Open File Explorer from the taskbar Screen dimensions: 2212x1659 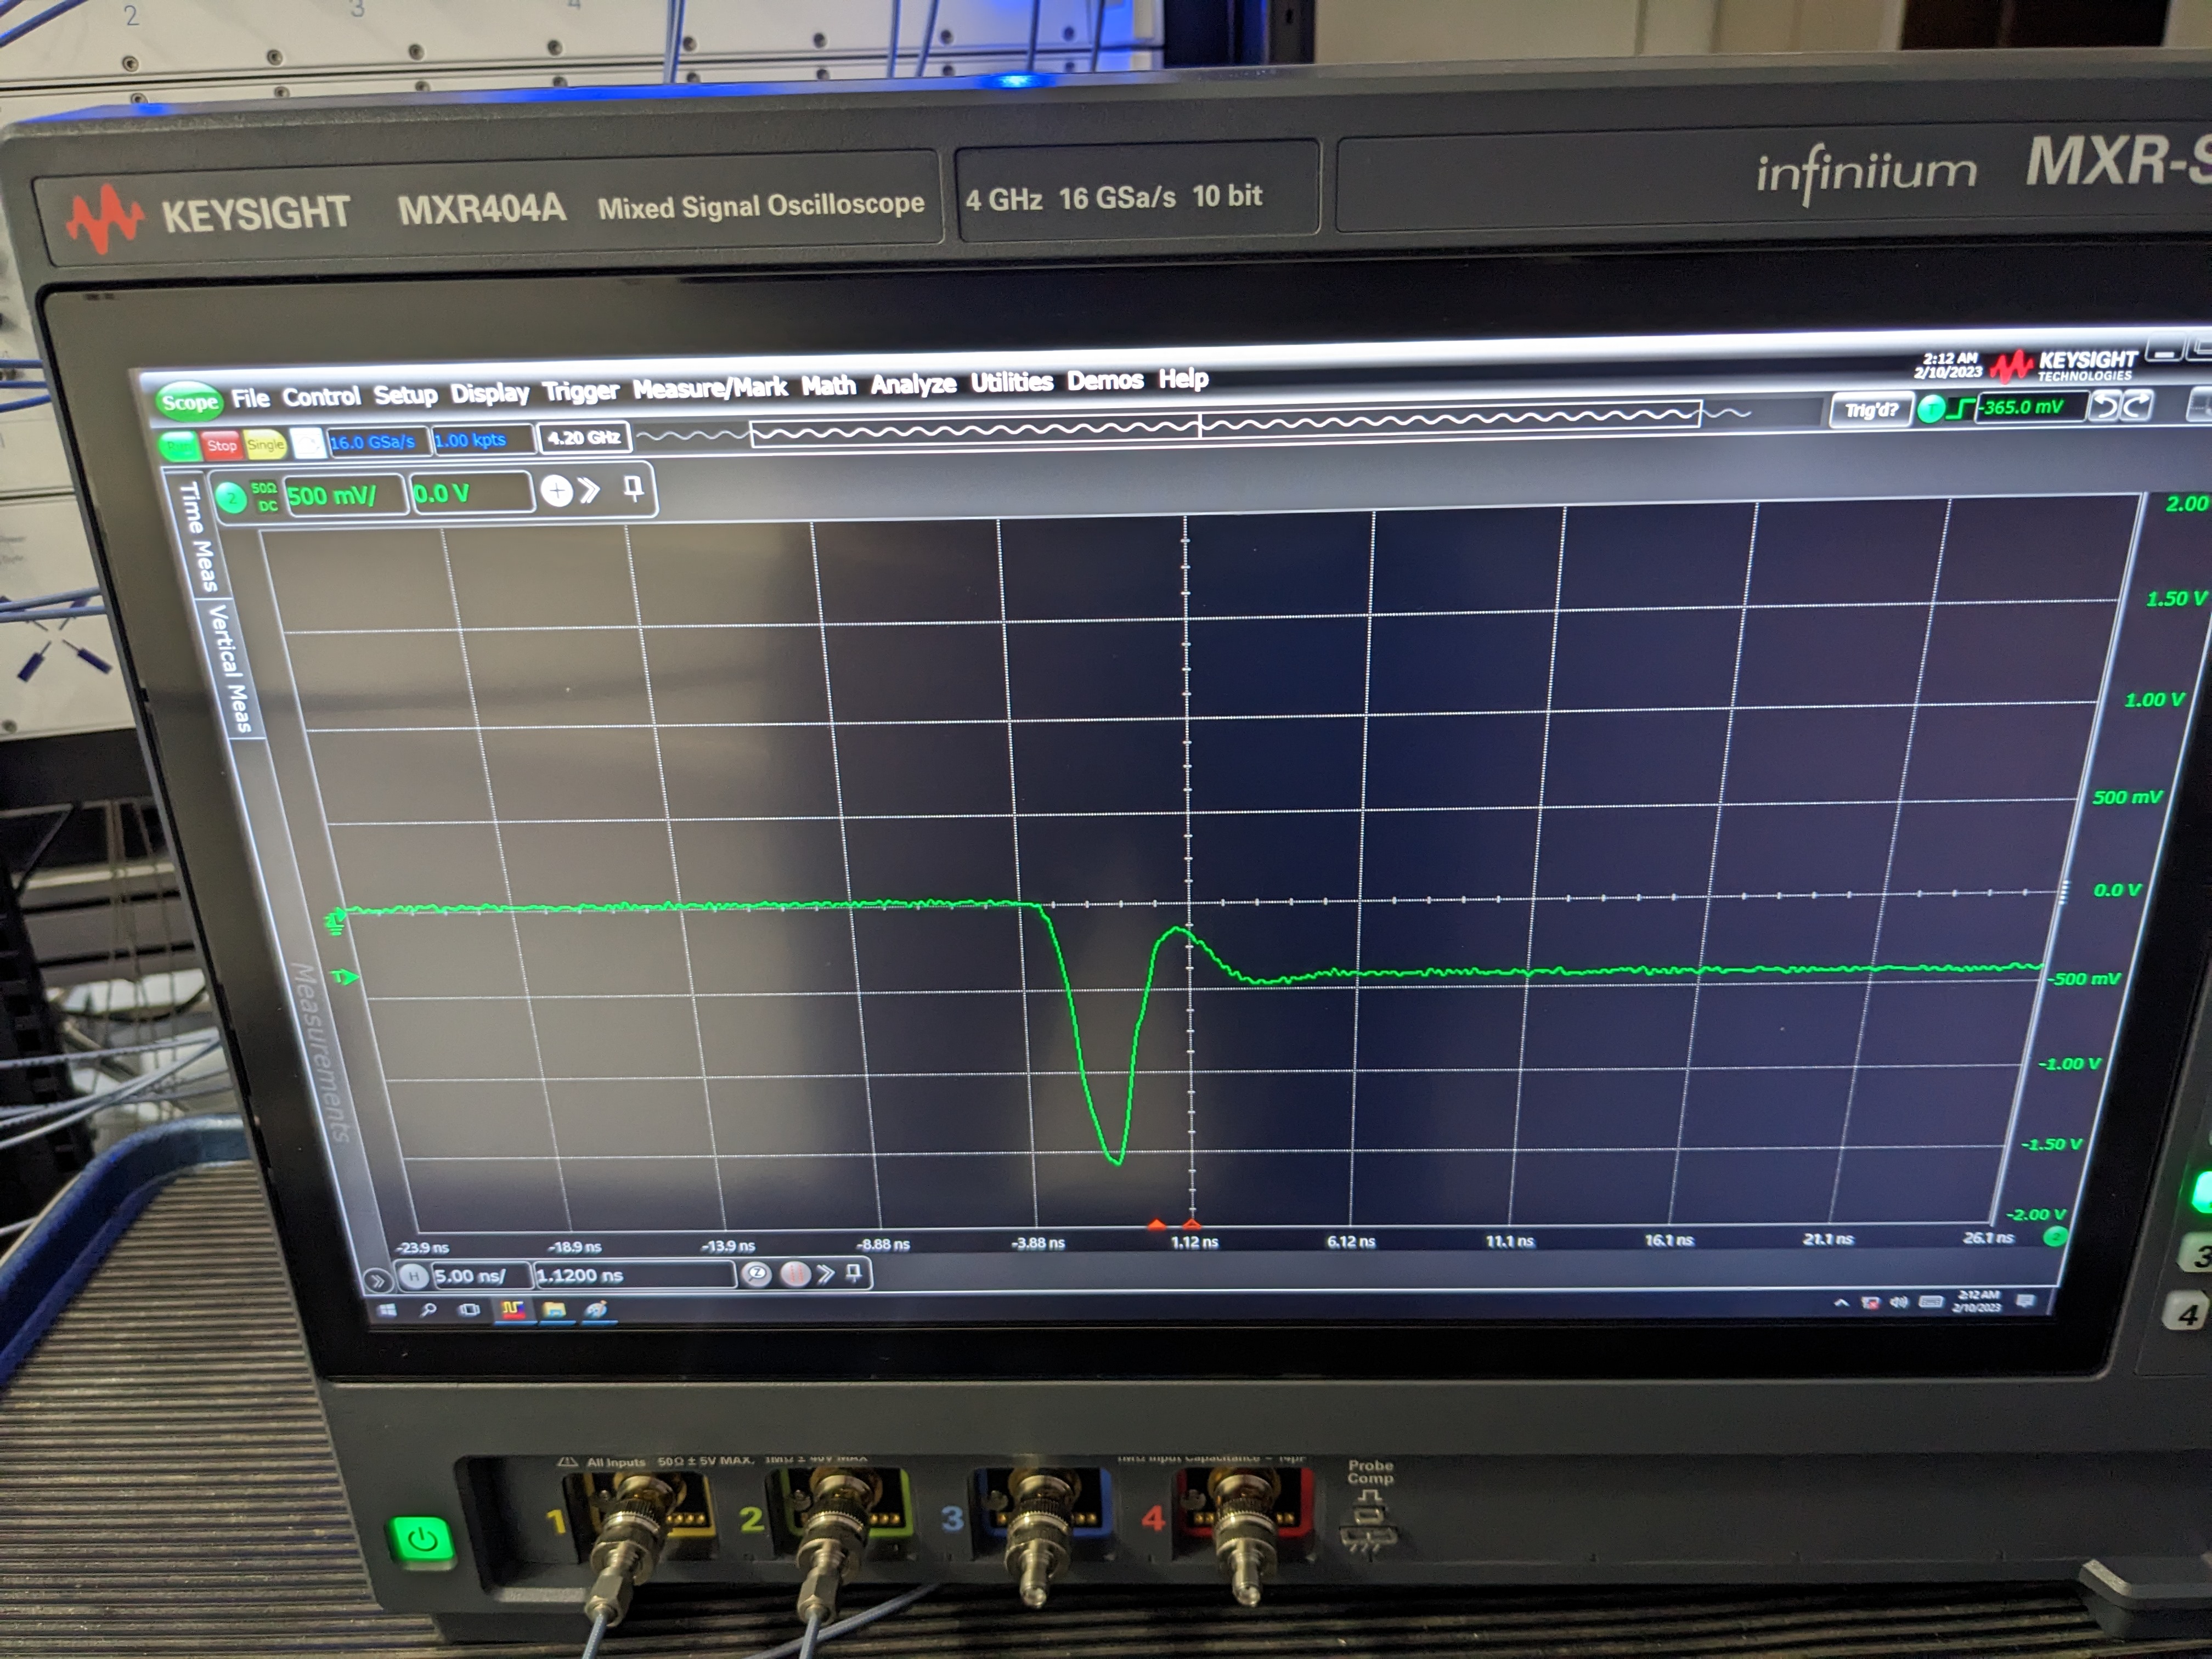pos(554,1309)
